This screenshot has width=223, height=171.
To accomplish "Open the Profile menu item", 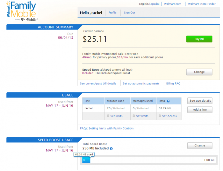I will click(x=112, y=13).
